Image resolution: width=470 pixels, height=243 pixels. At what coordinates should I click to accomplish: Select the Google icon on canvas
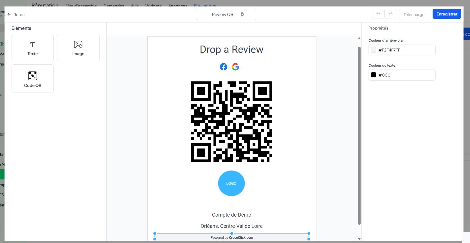coord(235,67)
